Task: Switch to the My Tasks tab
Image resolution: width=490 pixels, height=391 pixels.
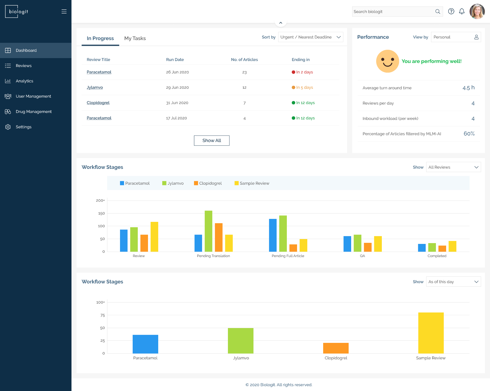Action: pyautogui.click(x=135, y=38)
